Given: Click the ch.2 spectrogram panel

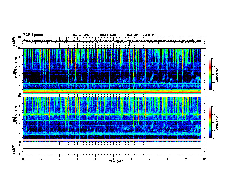Looking at the screenshot, I should 112,119.
